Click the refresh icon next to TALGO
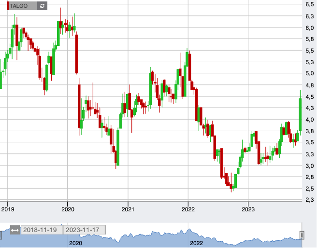Viewport: 318px width, 248px height. (x=42, y=6)
